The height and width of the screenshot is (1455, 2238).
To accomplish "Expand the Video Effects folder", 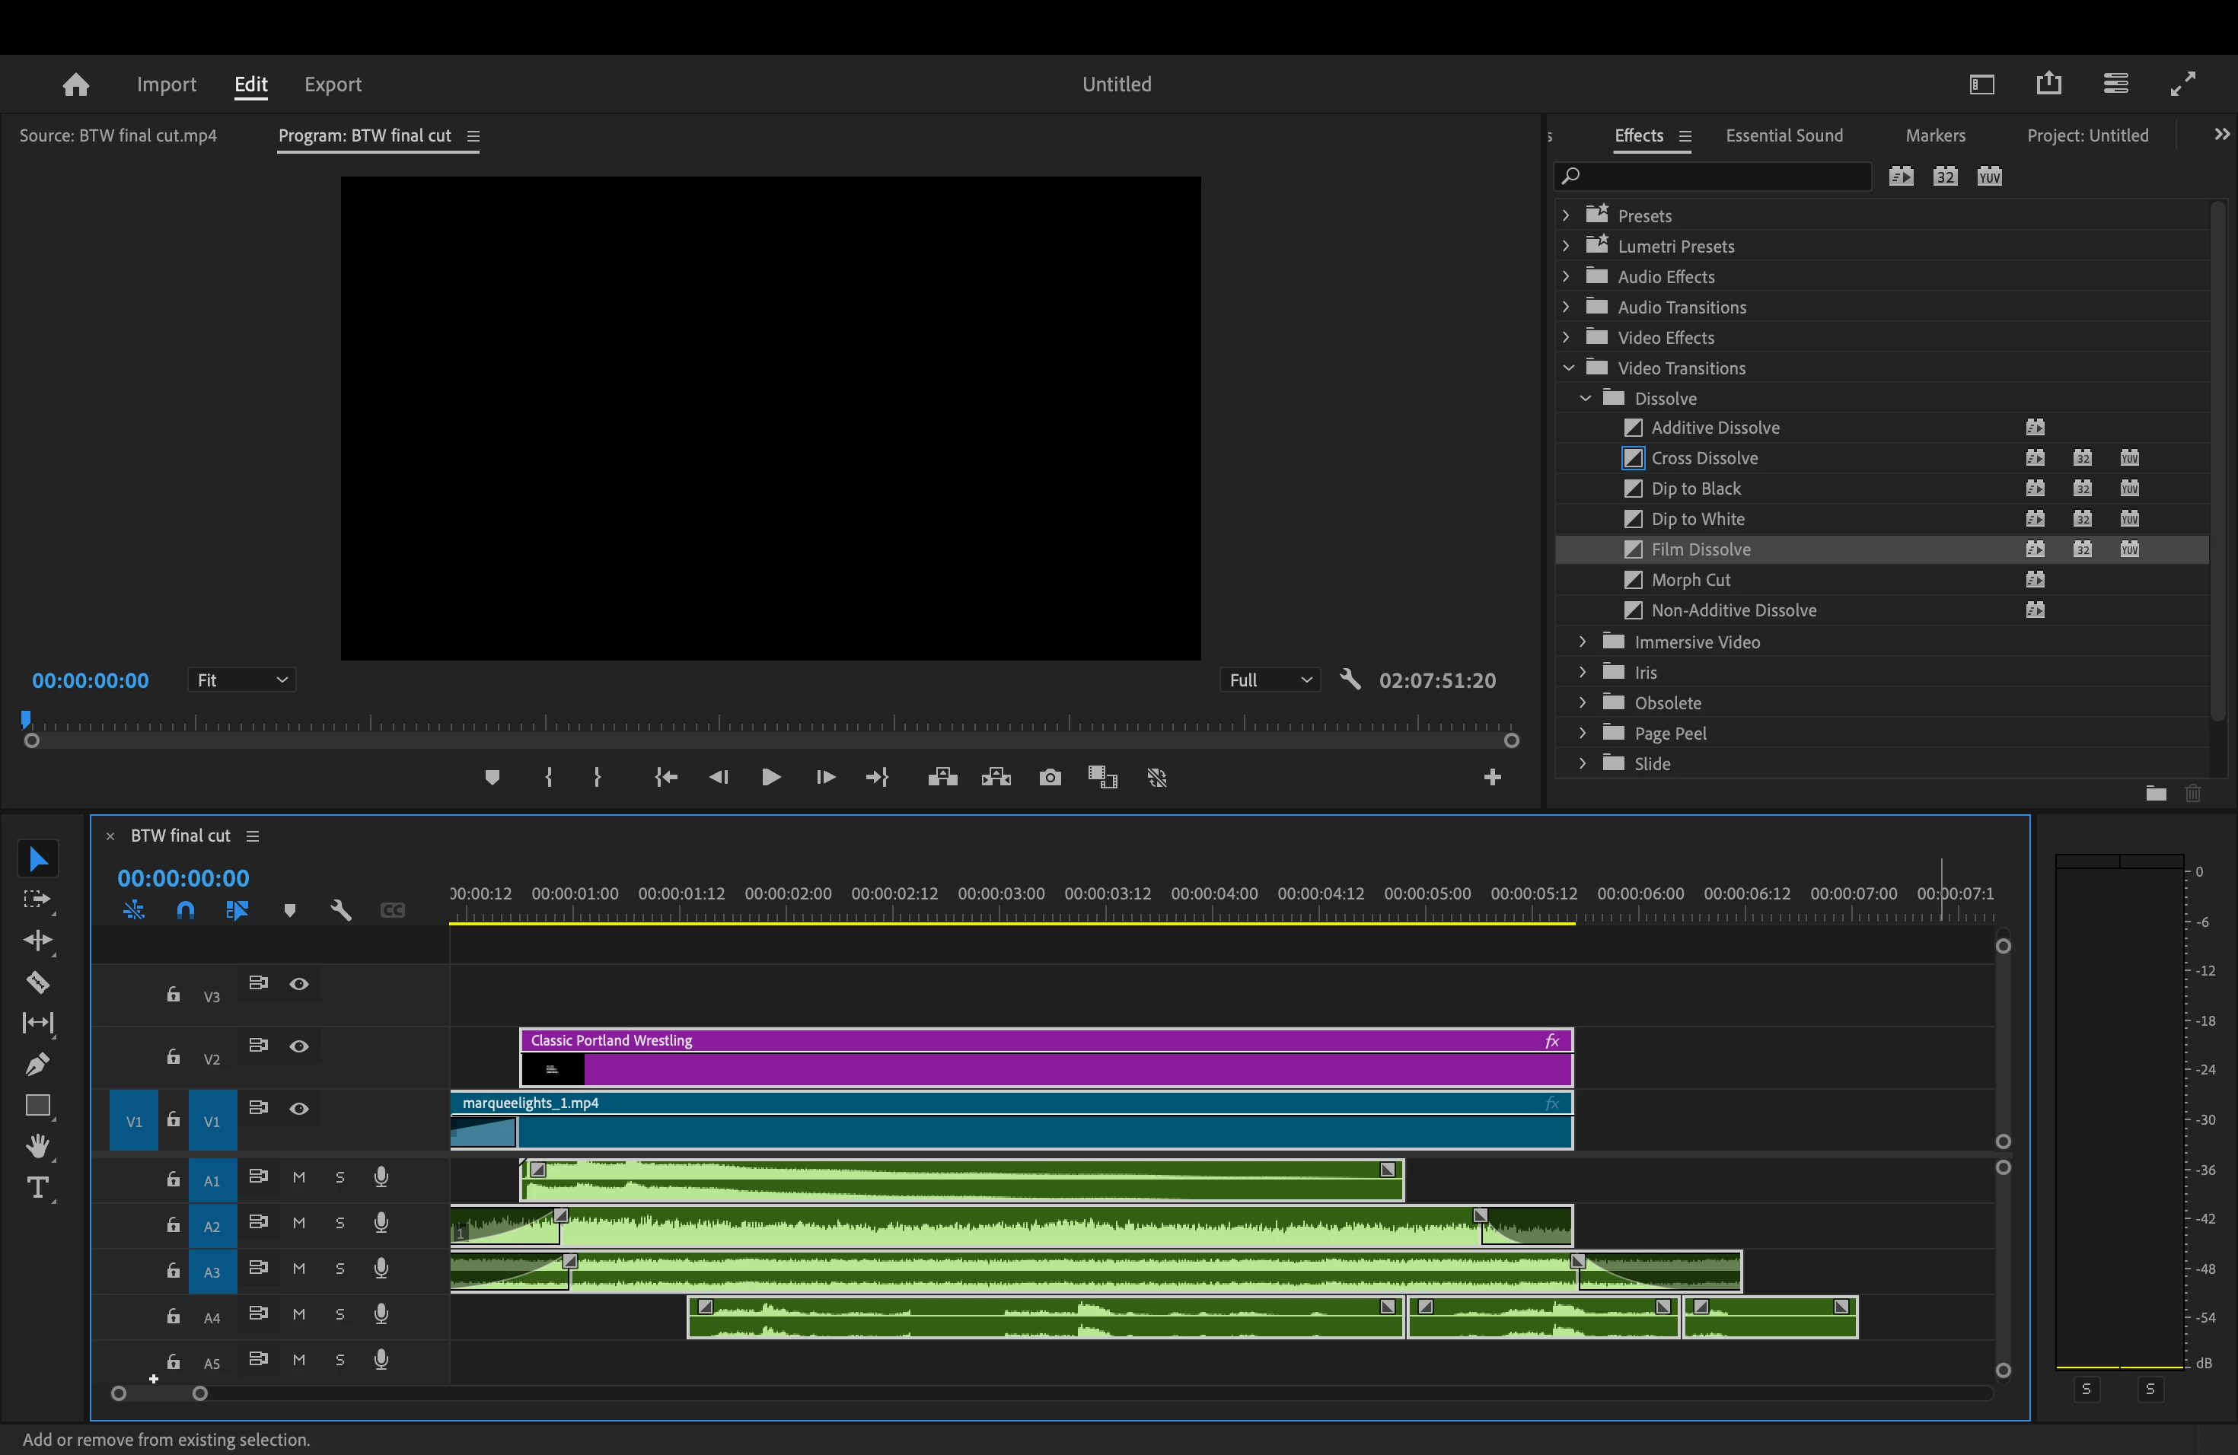I will tap(1566, 337).
